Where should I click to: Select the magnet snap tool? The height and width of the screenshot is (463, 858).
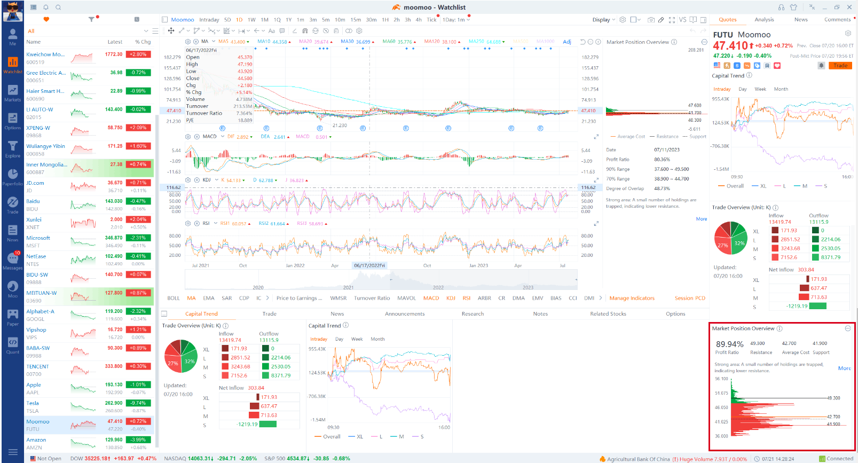click(x=305, y=30)
